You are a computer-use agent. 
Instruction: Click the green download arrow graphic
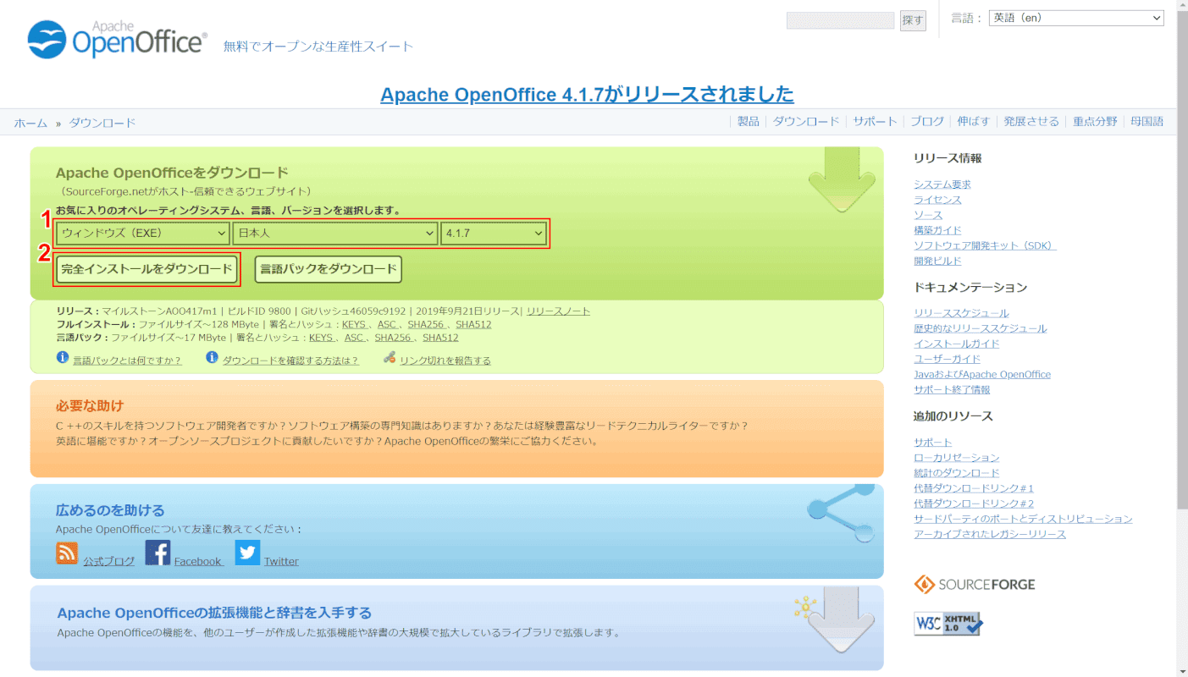tap(842, 180)
